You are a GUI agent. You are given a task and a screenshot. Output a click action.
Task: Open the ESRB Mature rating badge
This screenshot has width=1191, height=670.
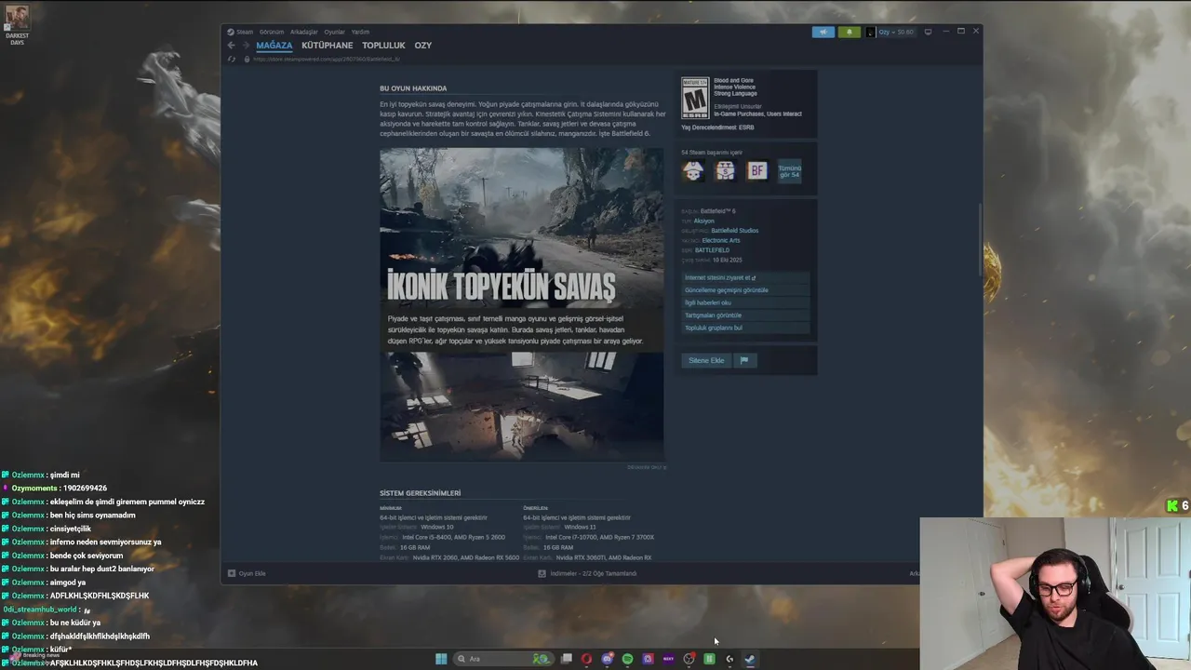(x=695, y=98)
